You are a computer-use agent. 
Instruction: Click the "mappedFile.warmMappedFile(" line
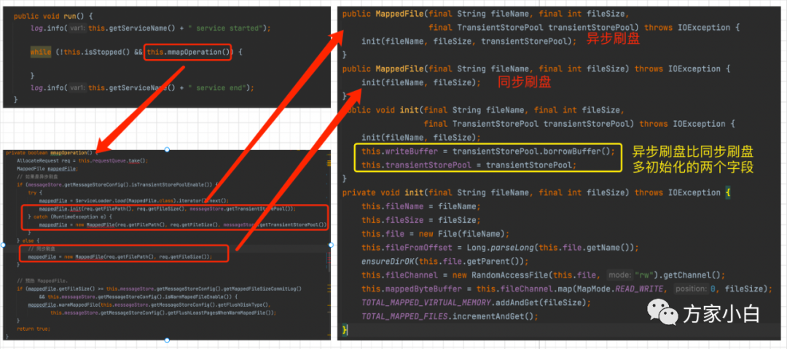(149, 305)
